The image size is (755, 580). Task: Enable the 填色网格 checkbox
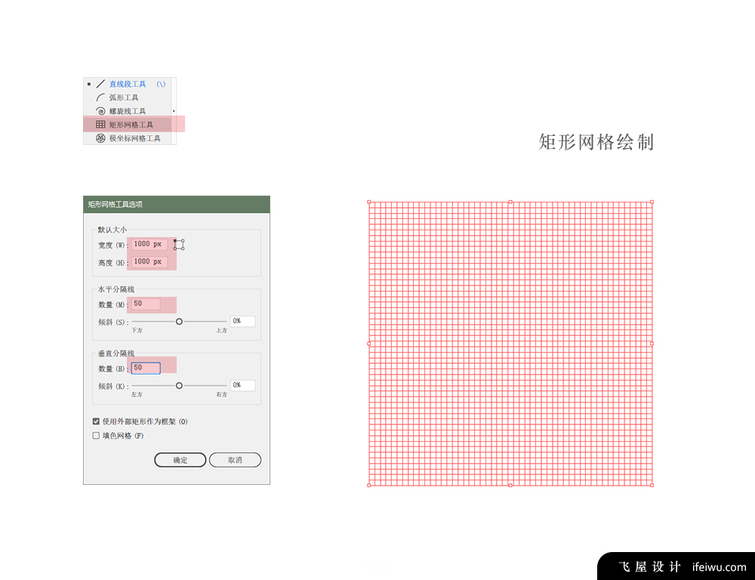[x=96, y=435]
